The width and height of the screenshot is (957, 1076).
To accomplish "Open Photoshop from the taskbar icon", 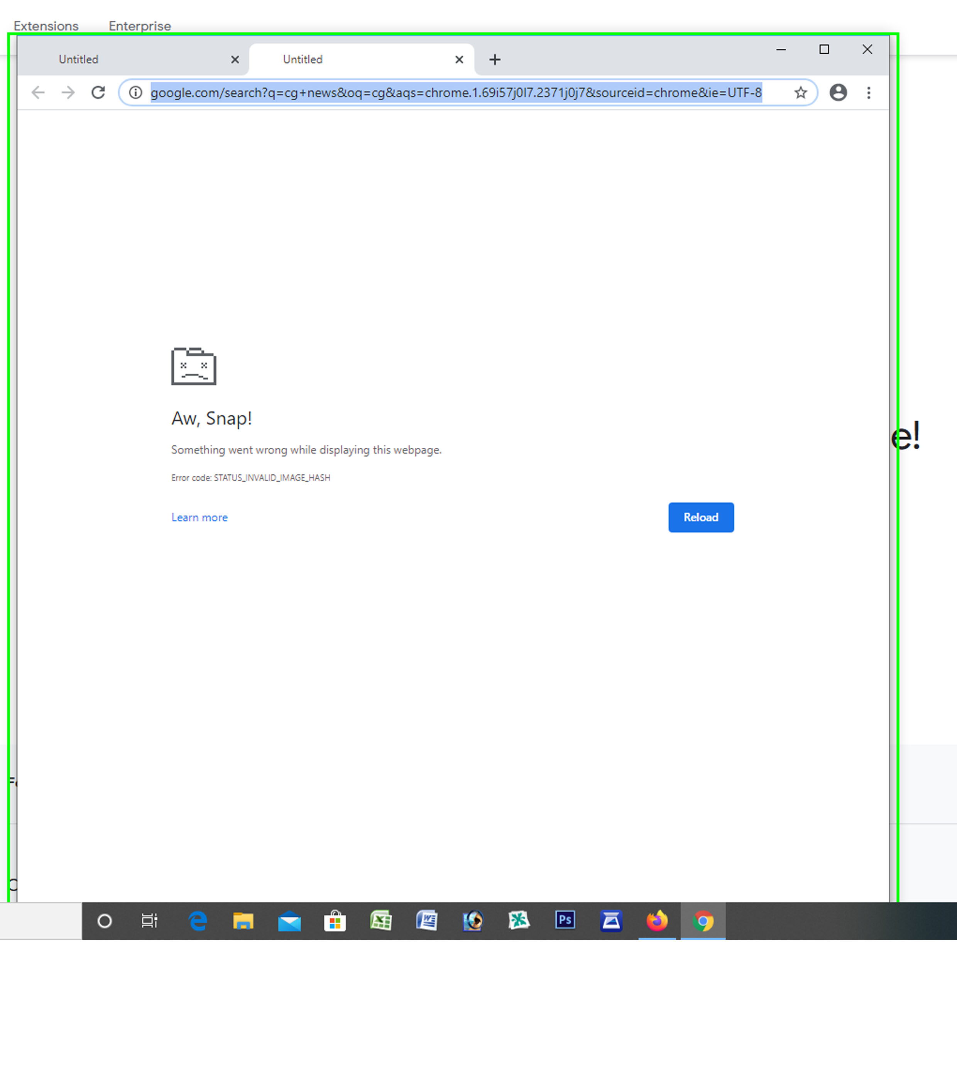I will click(565, 921).
